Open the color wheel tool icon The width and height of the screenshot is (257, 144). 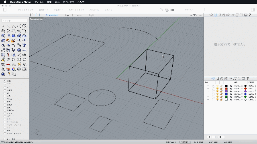coord(14,69)
